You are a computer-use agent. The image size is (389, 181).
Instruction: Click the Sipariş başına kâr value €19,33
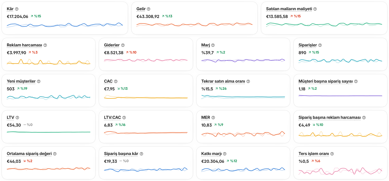(x=110, y=161)
